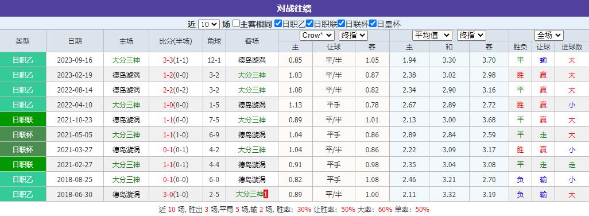Open the handicap 終指 dropdown next to Crow*
Image resolution: width=589 pixels, height=216 pixels.
pos(353,35)
